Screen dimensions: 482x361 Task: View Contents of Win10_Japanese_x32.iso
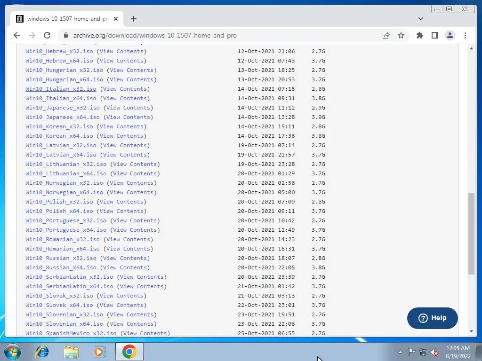click(x=128, y=108)
